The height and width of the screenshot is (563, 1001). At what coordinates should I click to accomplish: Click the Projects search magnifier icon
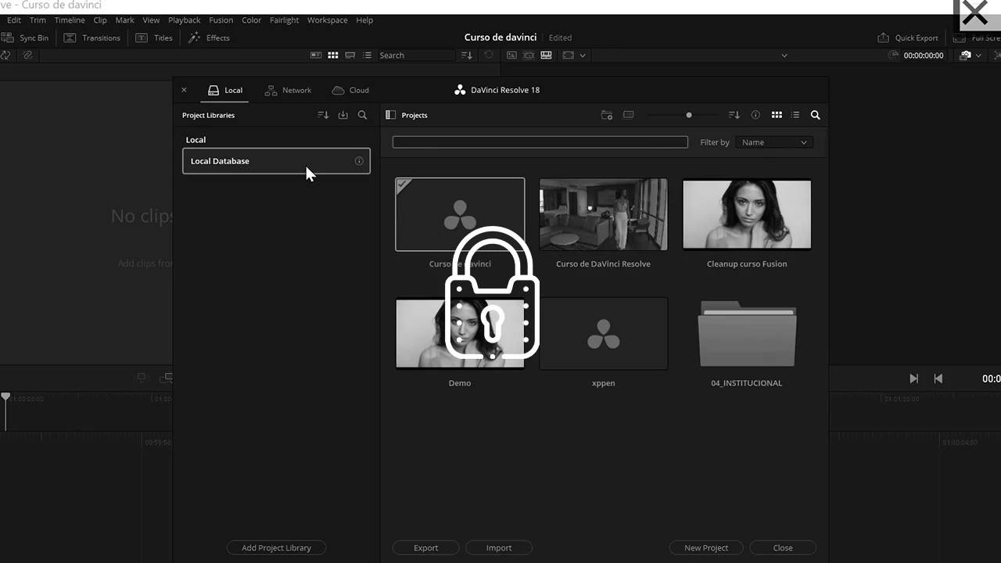point(815,115)
